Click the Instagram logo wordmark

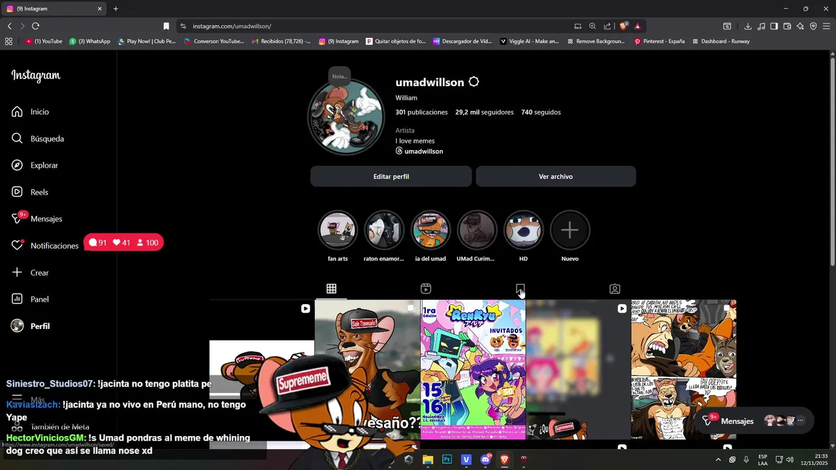tap(36, 76)
